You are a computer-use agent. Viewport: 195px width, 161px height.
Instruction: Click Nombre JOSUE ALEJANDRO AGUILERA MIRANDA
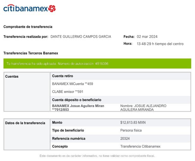(143, 108)
